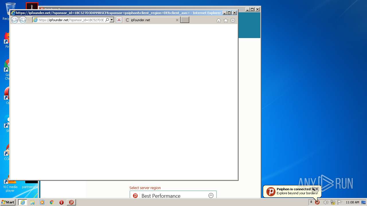Screen dimensions: 367x206
Task: Click the Best Performance chevron arrow
Action: pos(211,195)
